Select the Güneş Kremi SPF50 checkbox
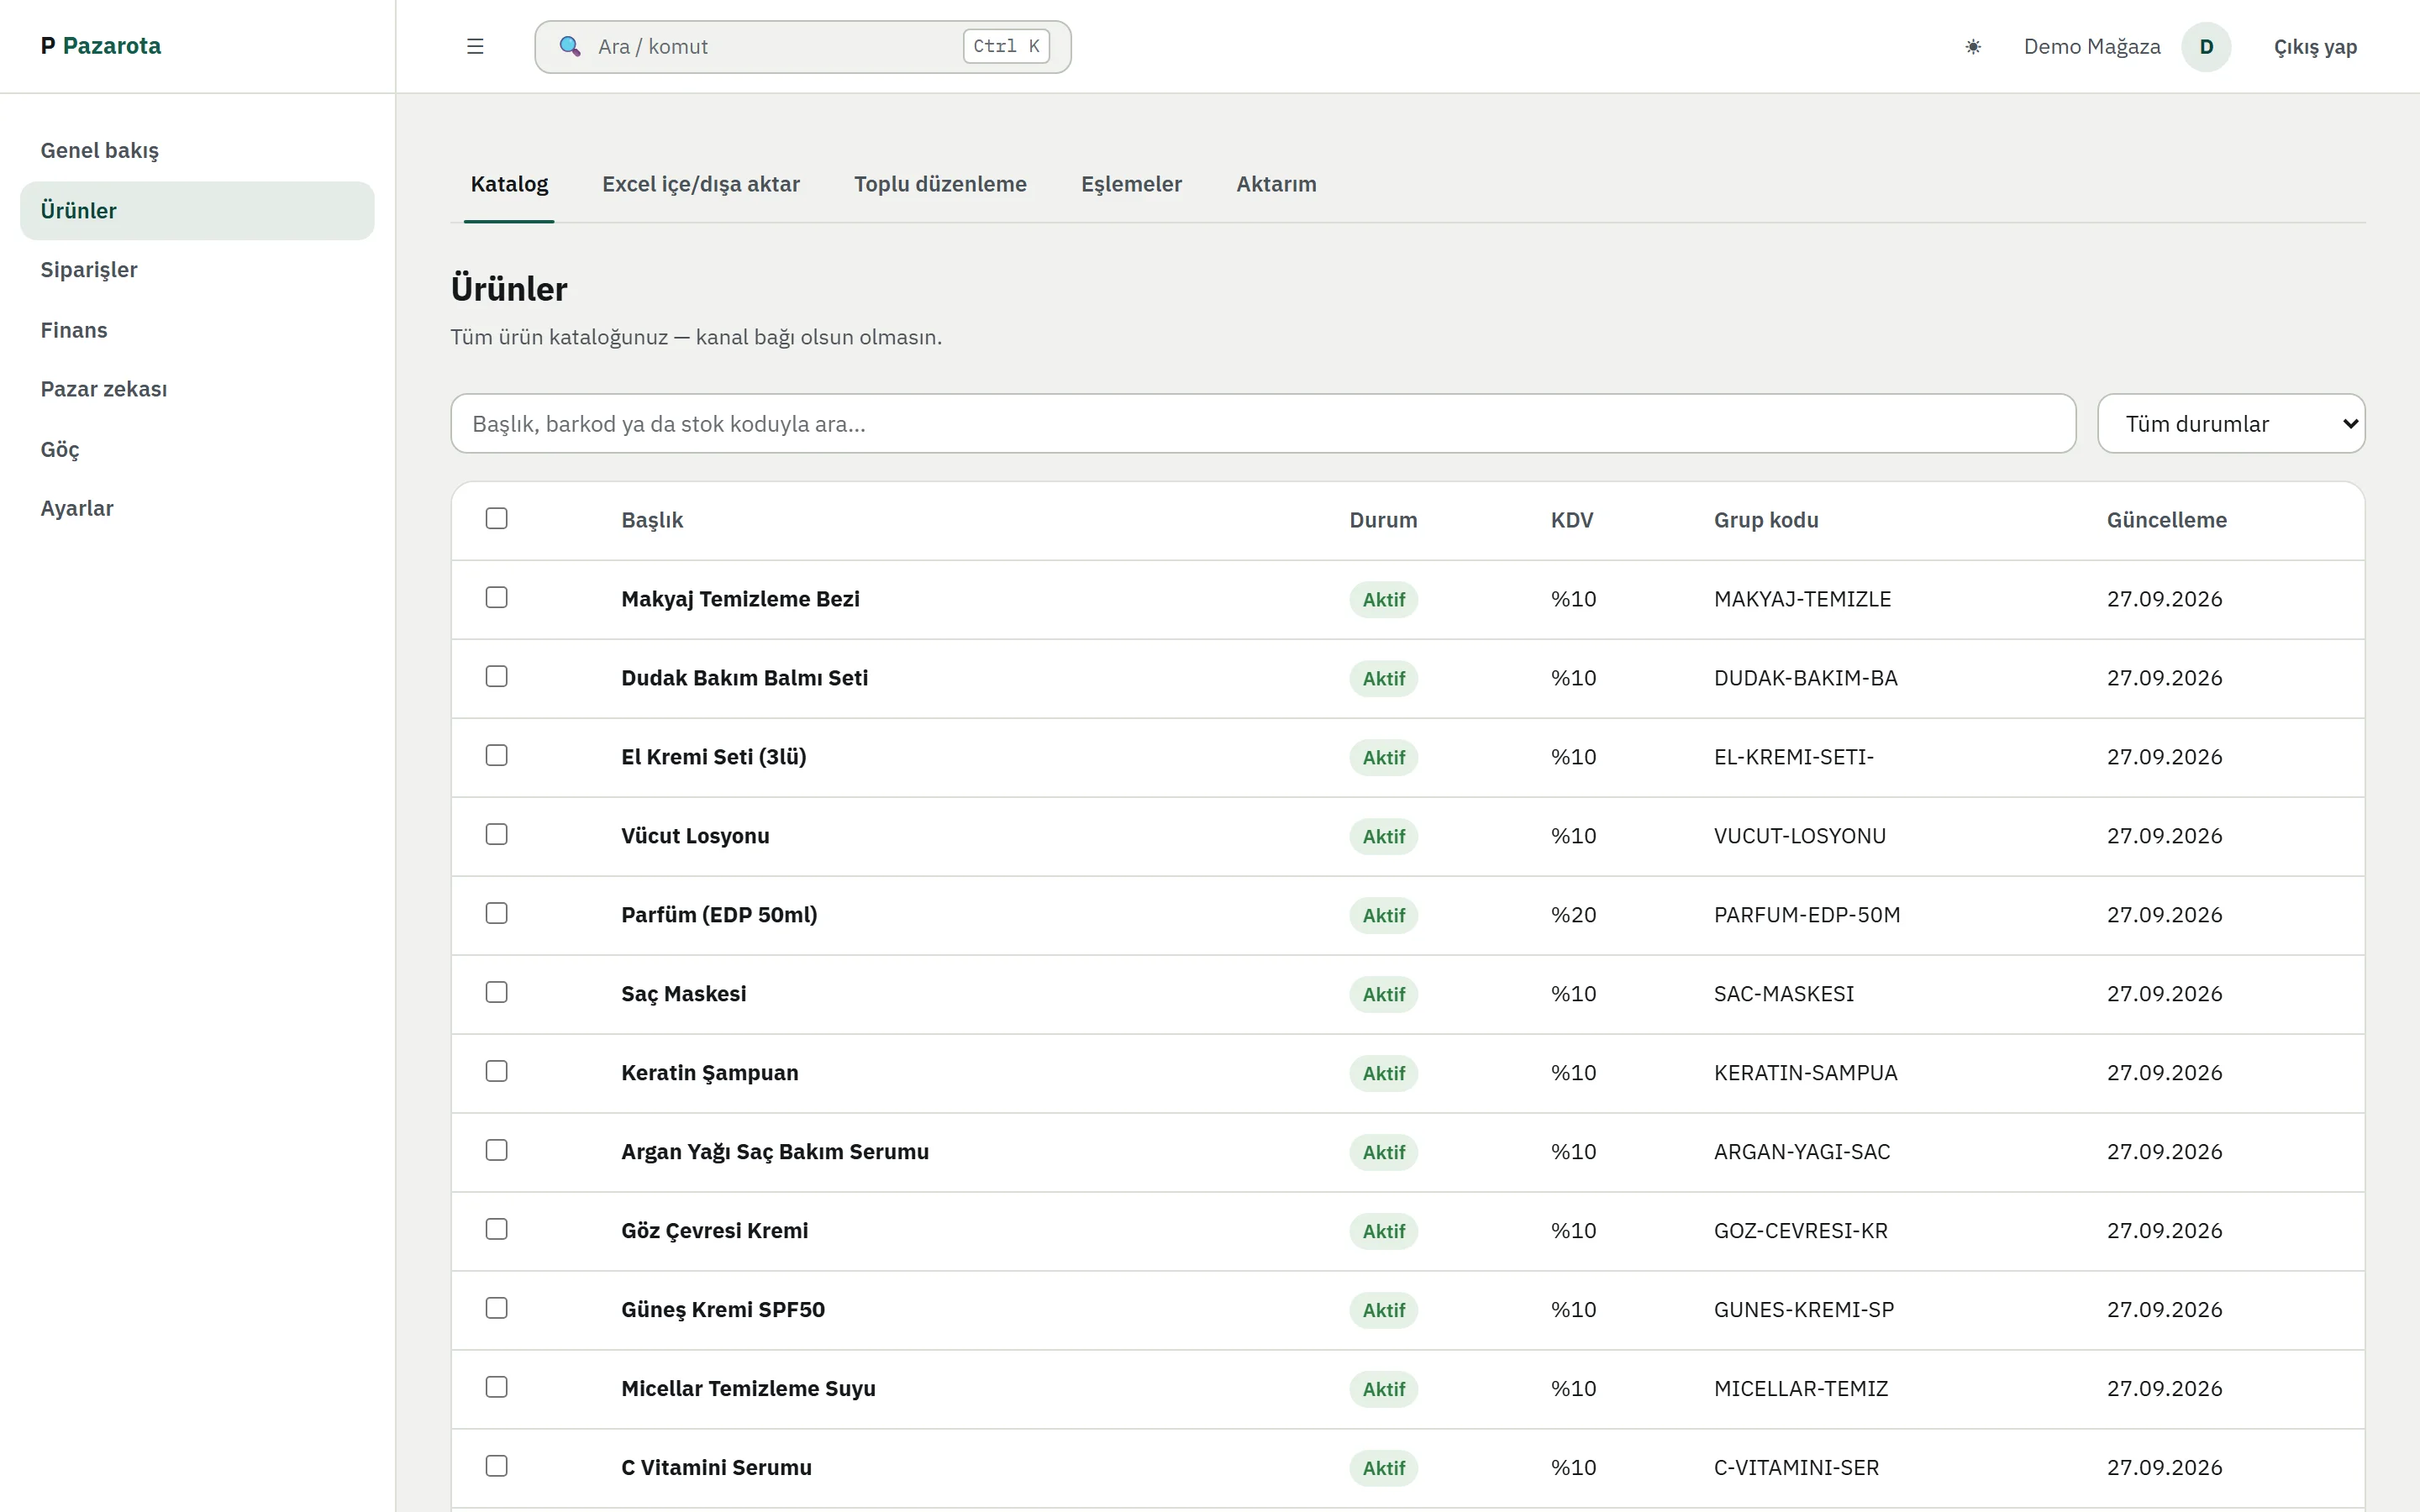The height and width of the screenshot is (1512, 2420). coord(496,1308)
